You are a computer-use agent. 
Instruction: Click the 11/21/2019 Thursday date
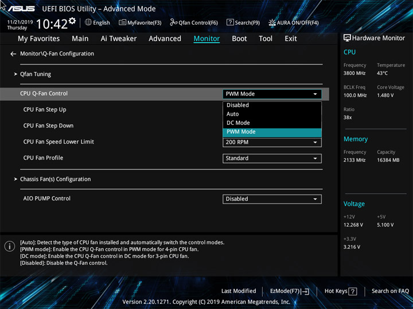pyautogui.click(x=20, y=25)
